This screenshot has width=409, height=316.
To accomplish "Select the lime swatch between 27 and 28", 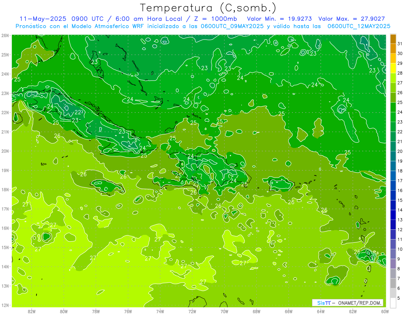I will point(393,78).
